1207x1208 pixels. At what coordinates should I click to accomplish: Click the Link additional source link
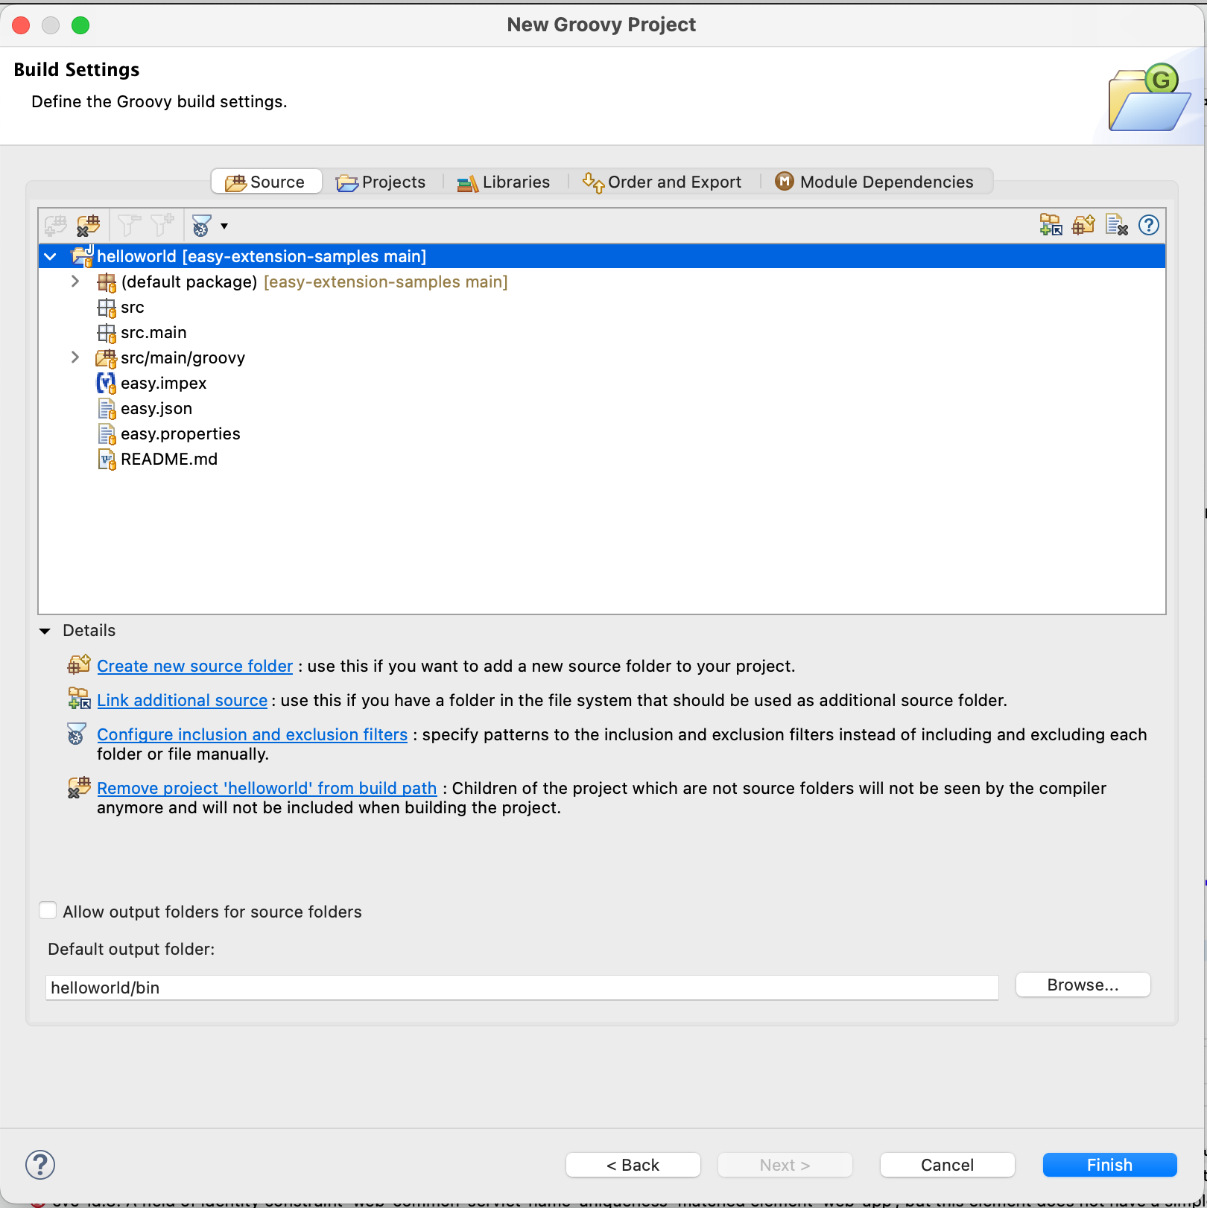pos(182,700)
